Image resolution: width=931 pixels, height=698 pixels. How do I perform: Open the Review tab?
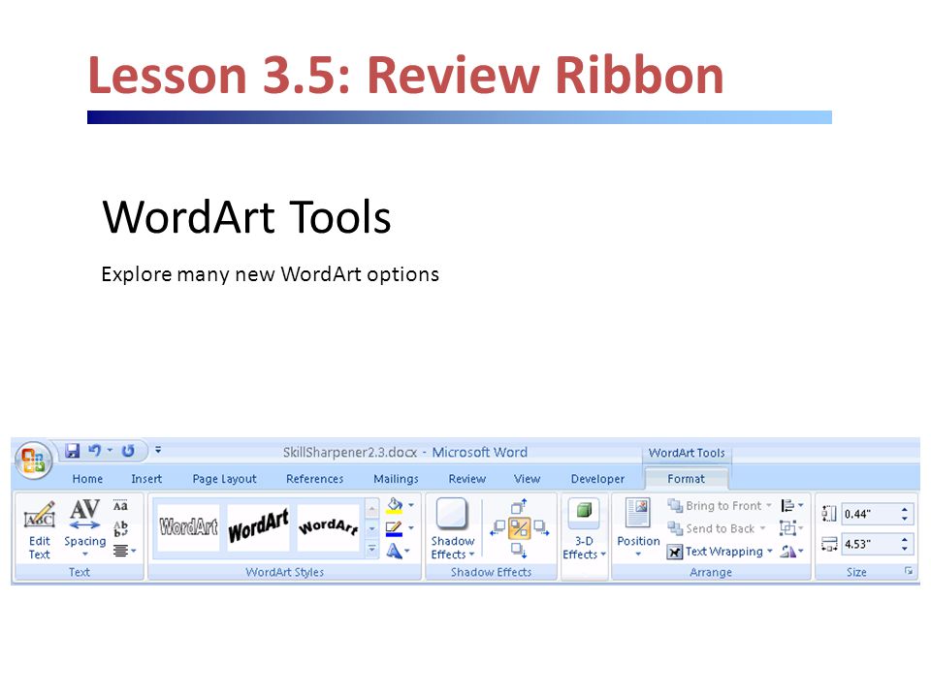click(x=467, y=479)
